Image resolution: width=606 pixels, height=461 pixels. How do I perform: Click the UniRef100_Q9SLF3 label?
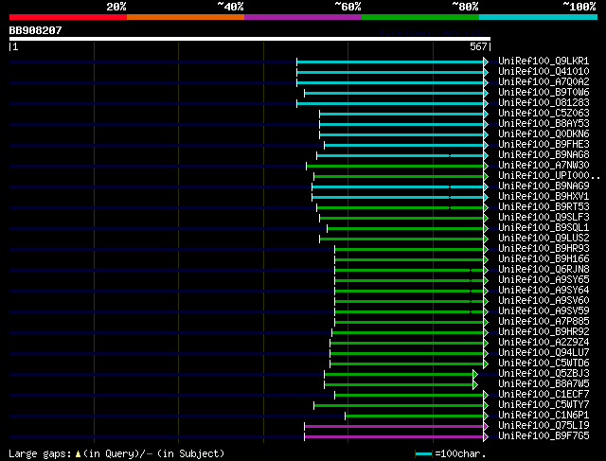click(x=544, y=218)
